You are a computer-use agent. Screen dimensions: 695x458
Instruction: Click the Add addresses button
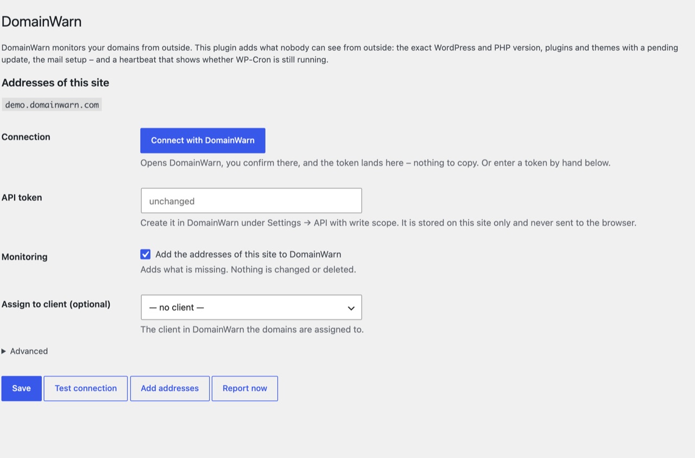pyautogui.click(x=170, y=389)
